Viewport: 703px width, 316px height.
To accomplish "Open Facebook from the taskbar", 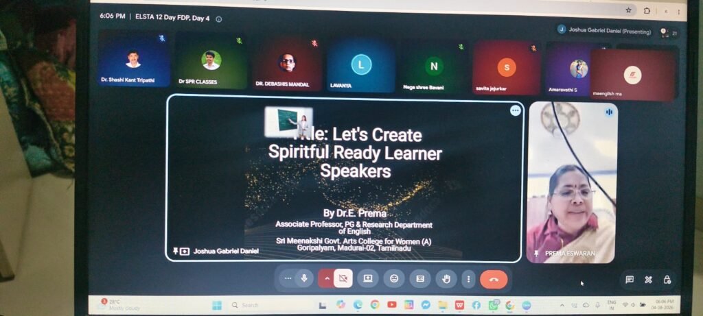I will pyautogui.click(x=476, y=305).
